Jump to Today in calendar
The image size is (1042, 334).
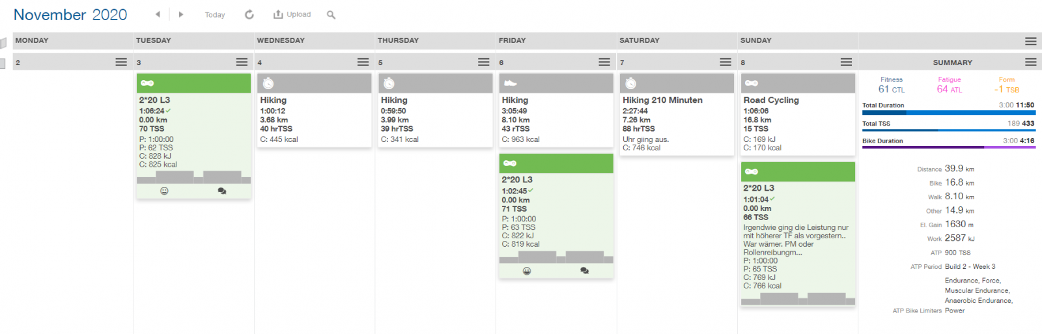[x=215, y=15]
